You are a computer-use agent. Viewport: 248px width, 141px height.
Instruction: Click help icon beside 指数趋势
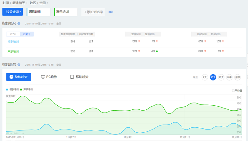pos(19,65)
